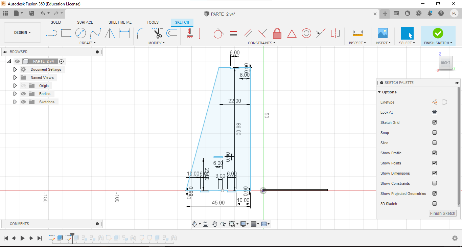Image resolution: width=462 pixels, height=247 pixels.
Task: Apply the Midpoint triangle constraint
Action: pyautogui.click(x=292, y=33)
